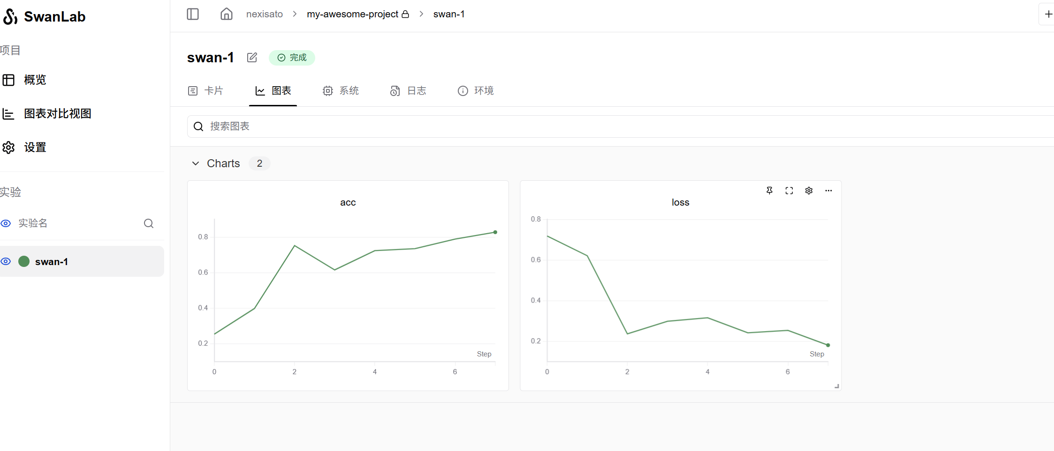The width and height of the screenshot is (1054, 451).
Task: Pin the loss chart
Action: tap(769, 191)
